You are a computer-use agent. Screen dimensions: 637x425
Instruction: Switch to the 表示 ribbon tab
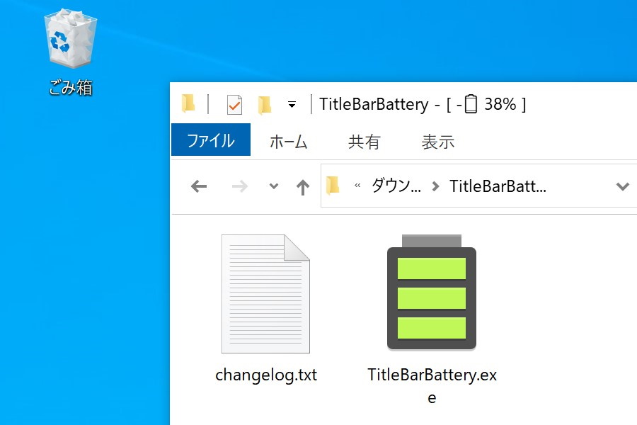tap(437, 142)
